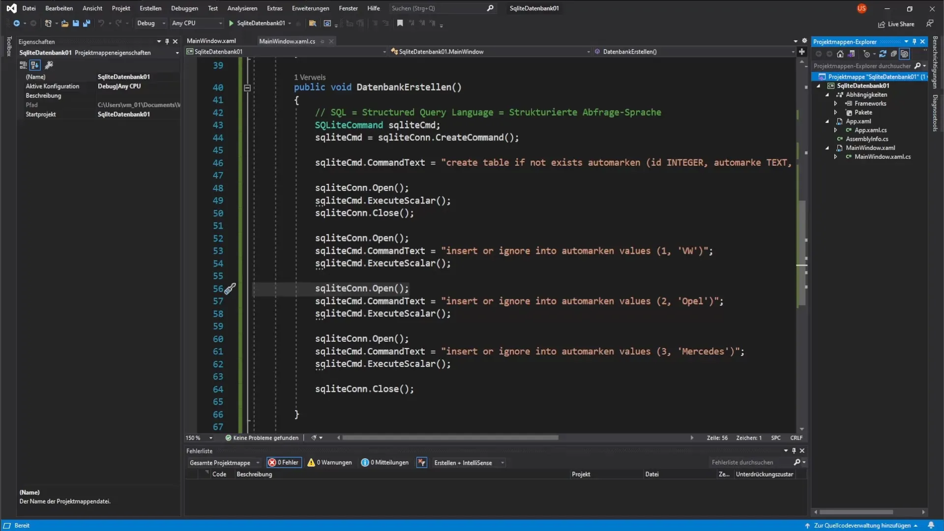Expand the Frameworks node
Viewport: 944px width, 531px height.
pos(835,104)
